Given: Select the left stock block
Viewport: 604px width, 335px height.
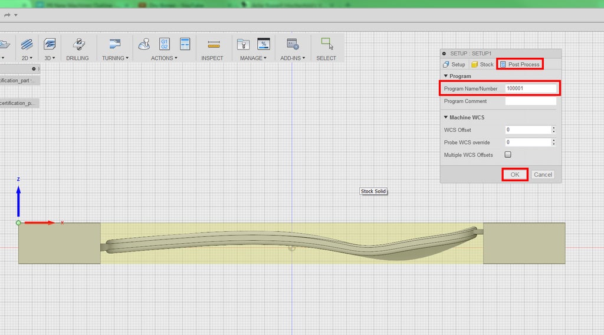Looking at the screenshot, I should tap(60, 243).
